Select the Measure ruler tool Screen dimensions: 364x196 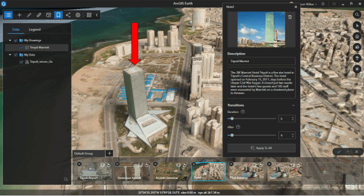(39, 15)
